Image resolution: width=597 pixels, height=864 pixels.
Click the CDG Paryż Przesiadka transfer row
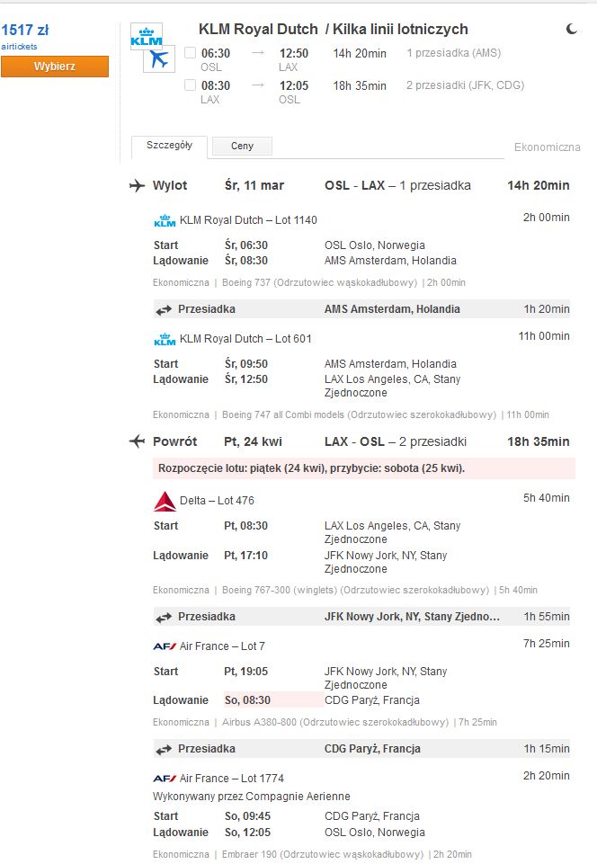click(361, 749)
